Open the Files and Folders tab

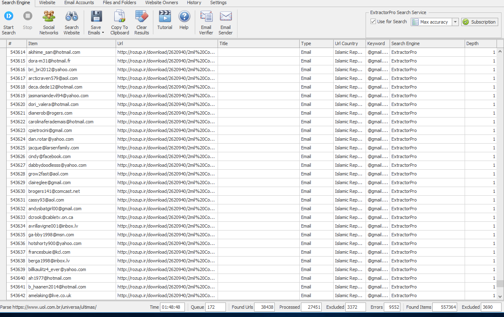pos(119,2)
